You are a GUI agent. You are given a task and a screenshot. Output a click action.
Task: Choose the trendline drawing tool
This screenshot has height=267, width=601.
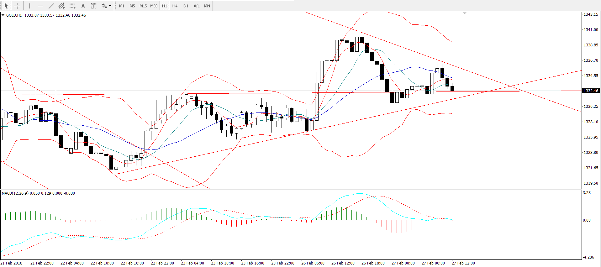pyautogui.click(x=51, y=6)
